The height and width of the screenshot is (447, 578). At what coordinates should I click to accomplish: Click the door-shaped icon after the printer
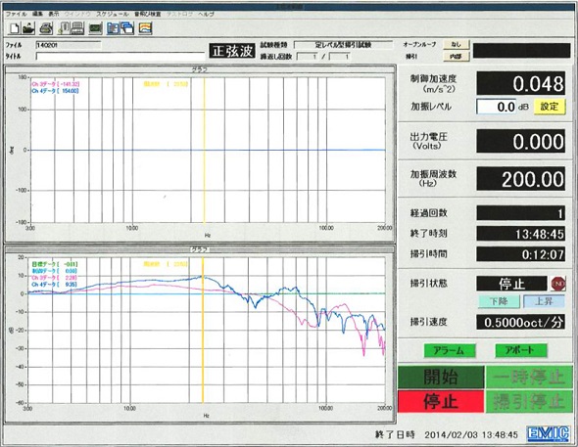click(x=63, y=28)
